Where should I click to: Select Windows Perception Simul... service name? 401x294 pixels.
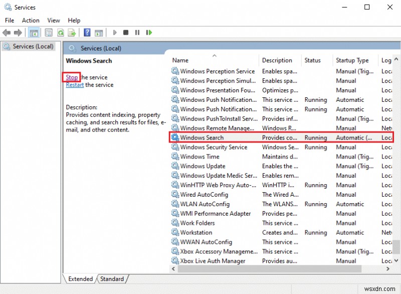point(218,81)
